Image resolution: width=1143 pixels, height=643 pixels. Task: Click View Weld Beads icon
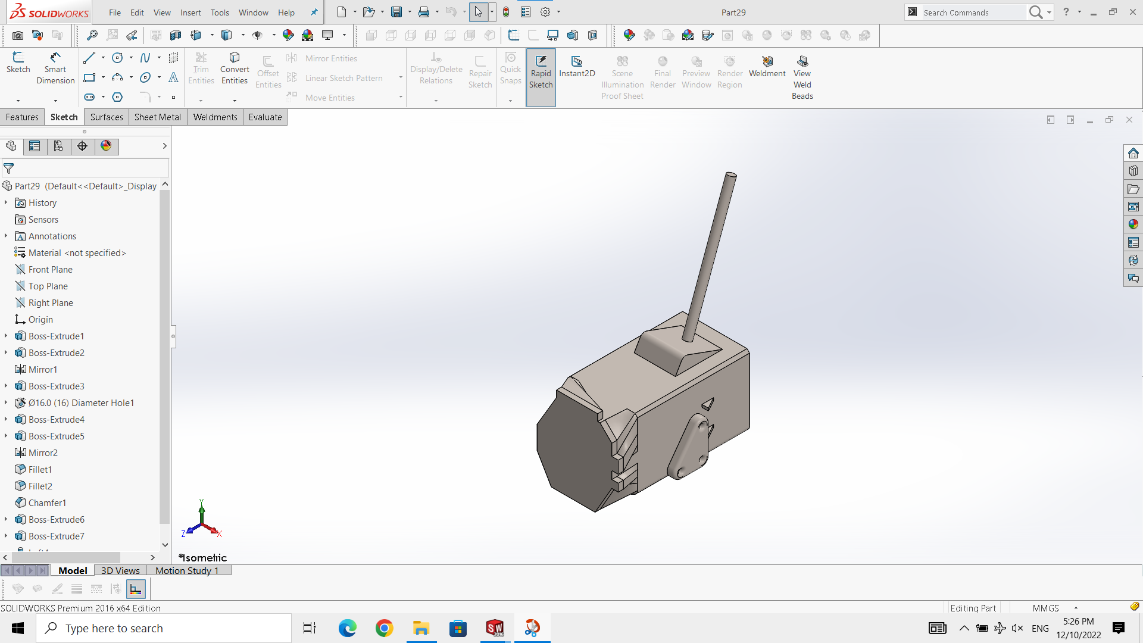pos(802,77)
